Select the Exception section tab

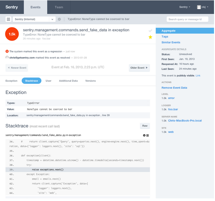pos(11,81)
